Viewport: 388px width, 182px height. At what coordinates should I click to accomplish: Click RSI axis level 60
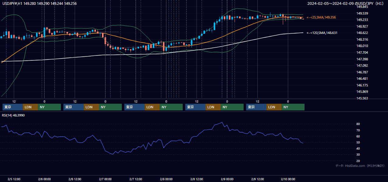point(358,136)
